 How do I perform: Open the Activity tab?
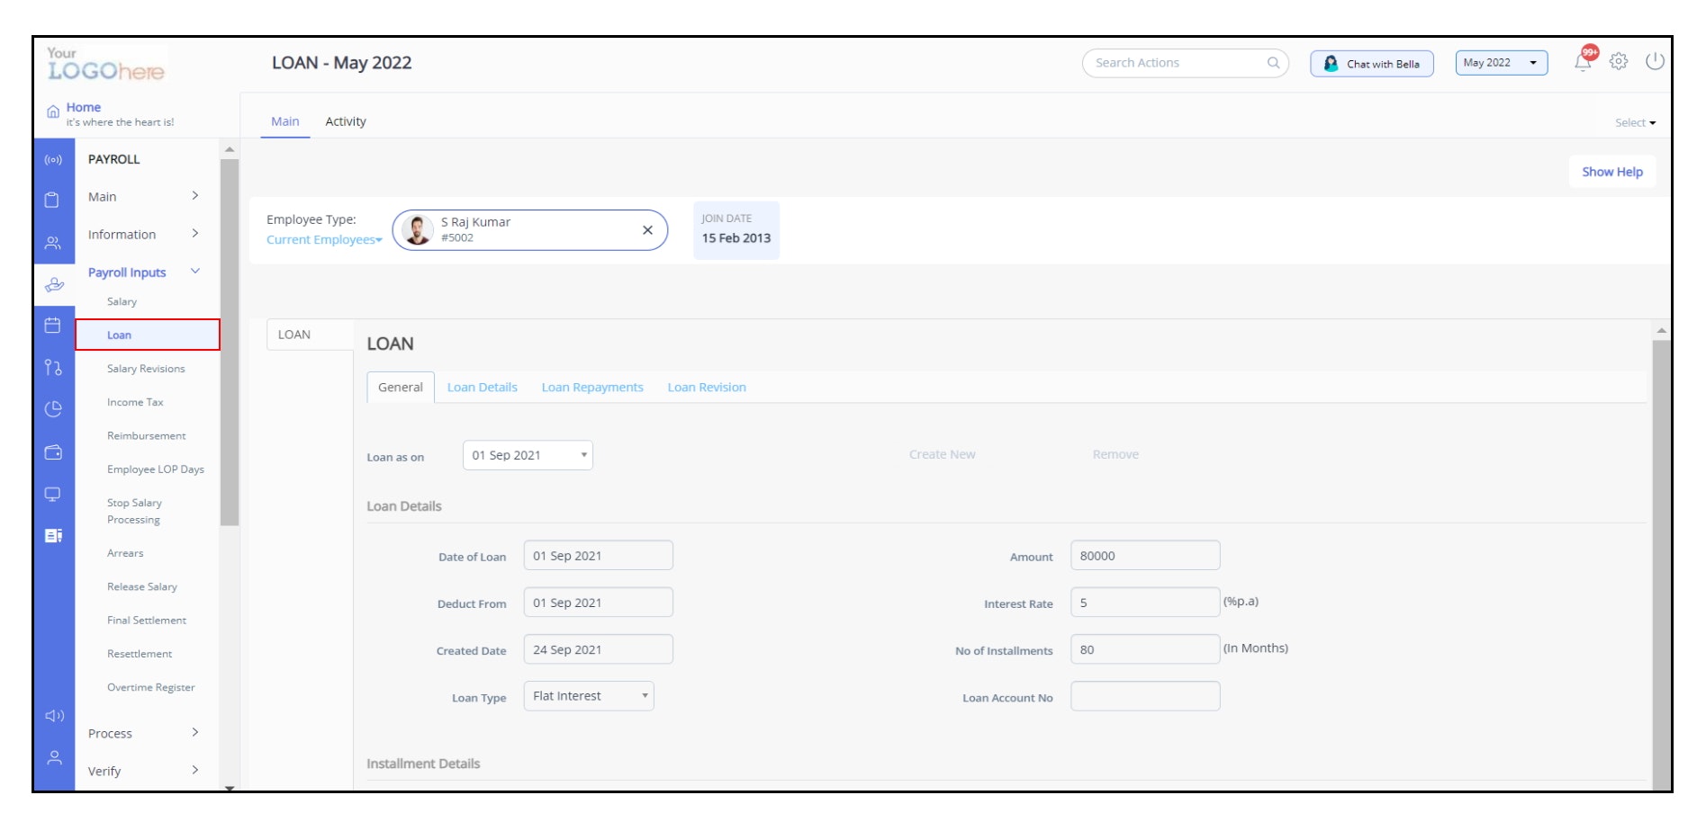point(346,121)
